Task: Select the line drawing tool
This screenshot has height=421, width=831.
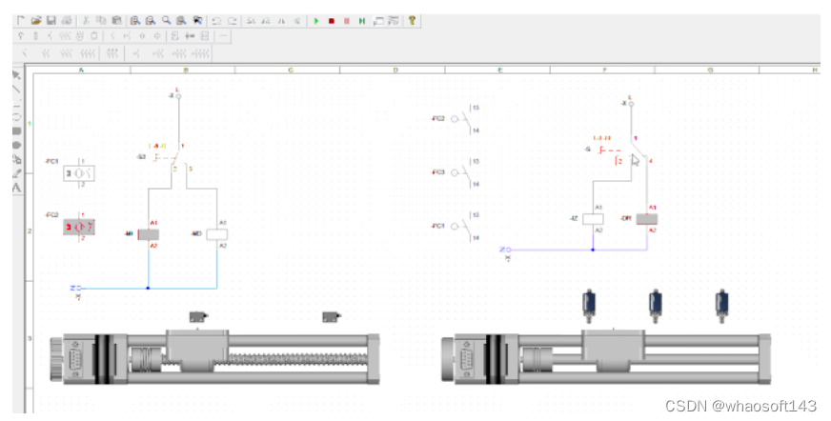Action: [17, 89]
